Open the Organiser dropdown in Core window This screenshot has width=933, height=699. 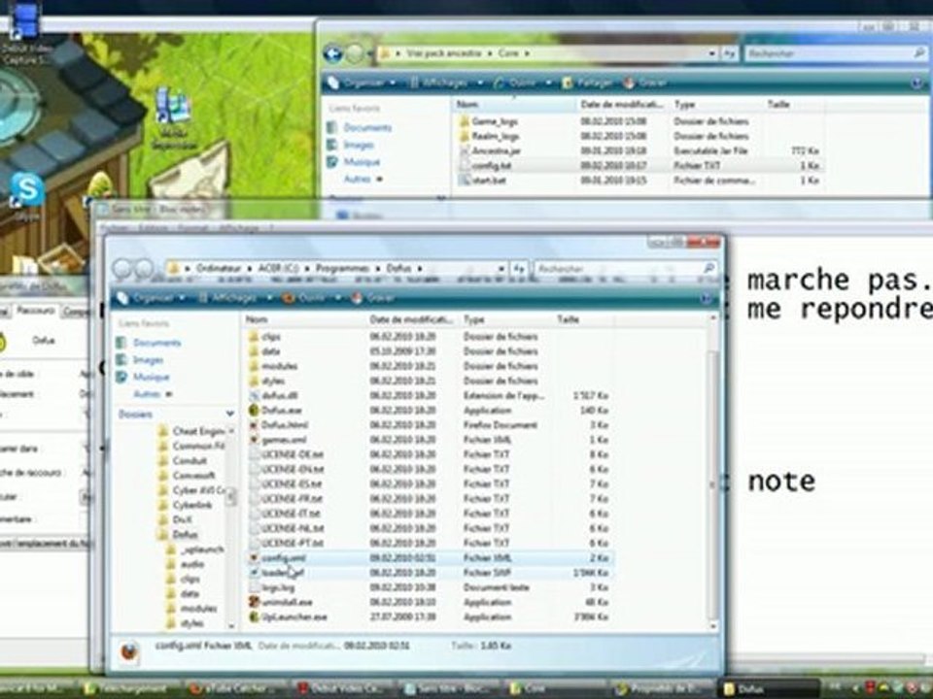362,83
